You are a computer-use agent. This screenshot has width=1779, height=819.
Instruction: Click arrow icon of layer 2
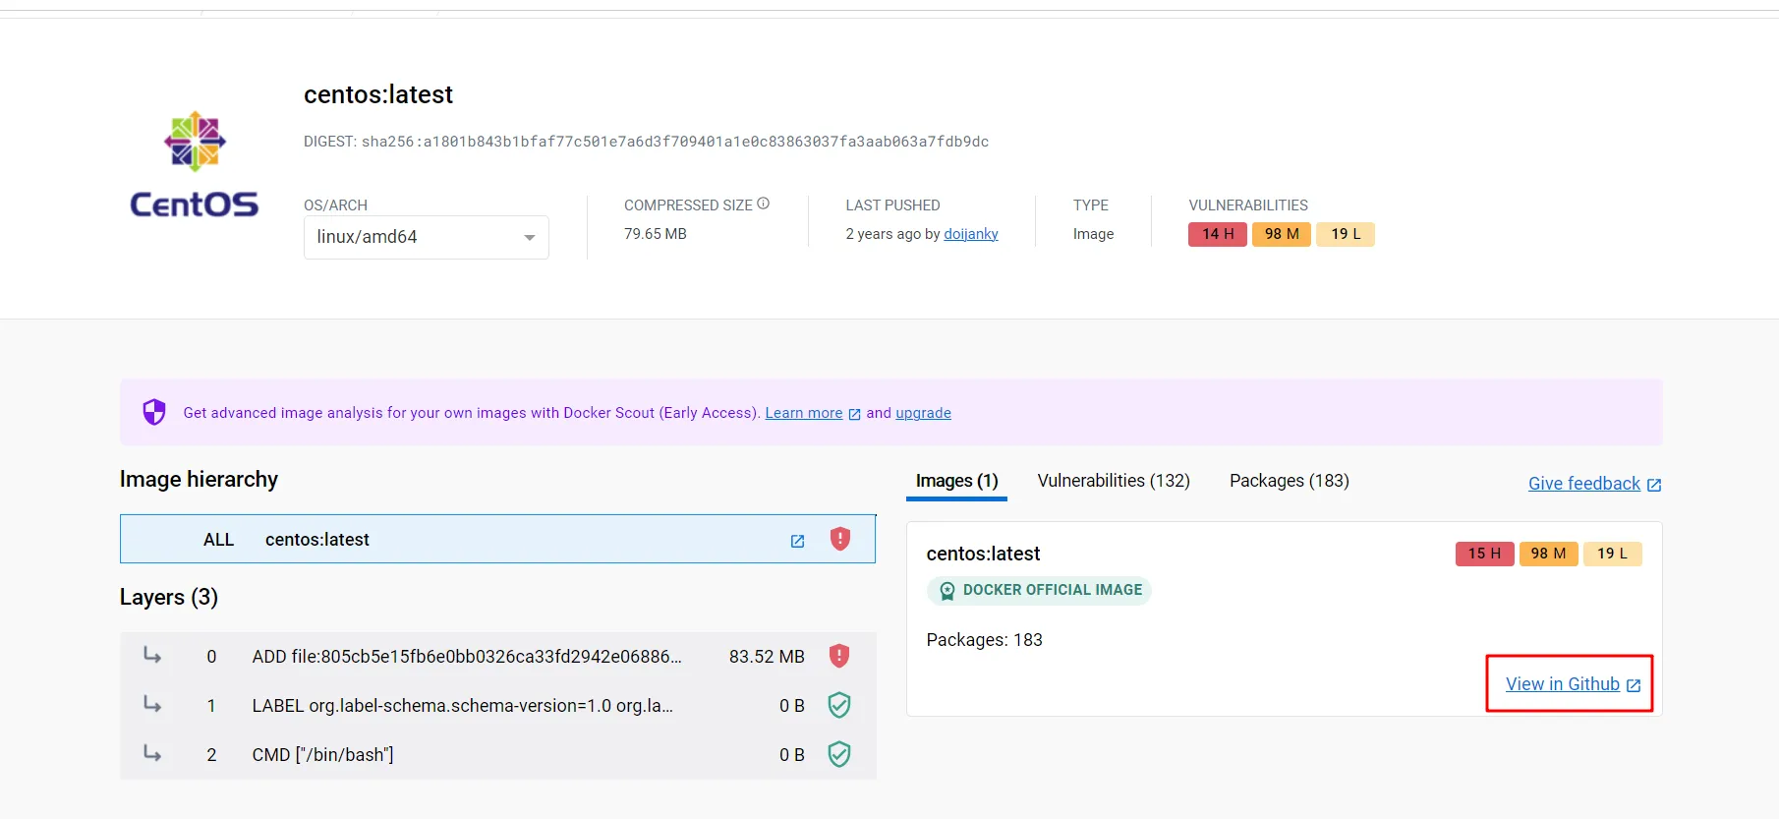(x=152, y=753)
